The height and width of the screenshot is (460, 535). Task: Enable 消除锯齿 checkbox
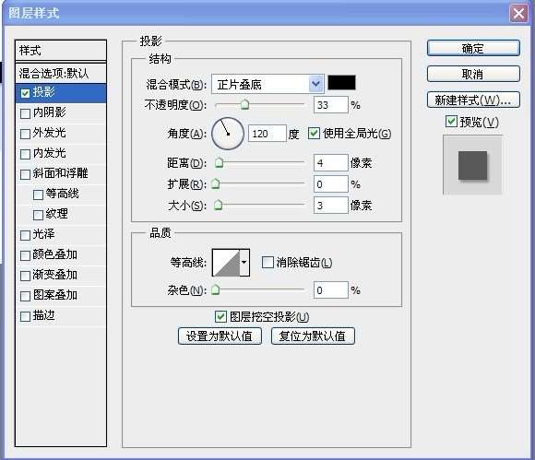(x=267, y=262)
